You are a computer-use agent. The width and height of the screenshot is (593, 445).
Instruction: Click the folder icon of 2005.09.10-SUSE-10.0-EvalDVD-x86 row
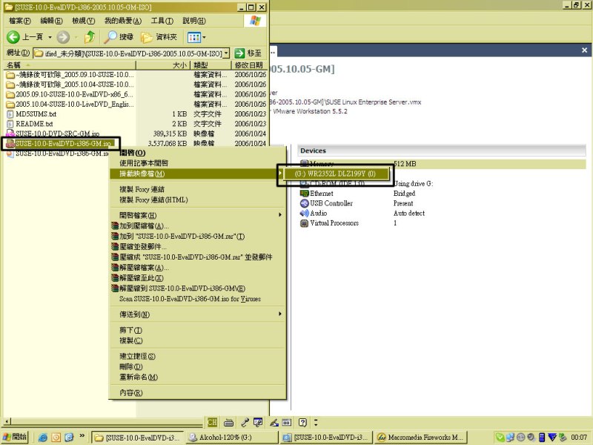coord(10,95)
